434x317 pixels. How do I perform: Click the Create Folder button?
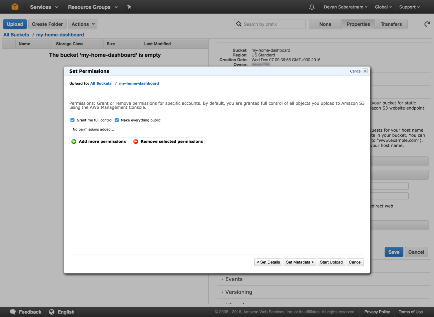click(47, 24)
